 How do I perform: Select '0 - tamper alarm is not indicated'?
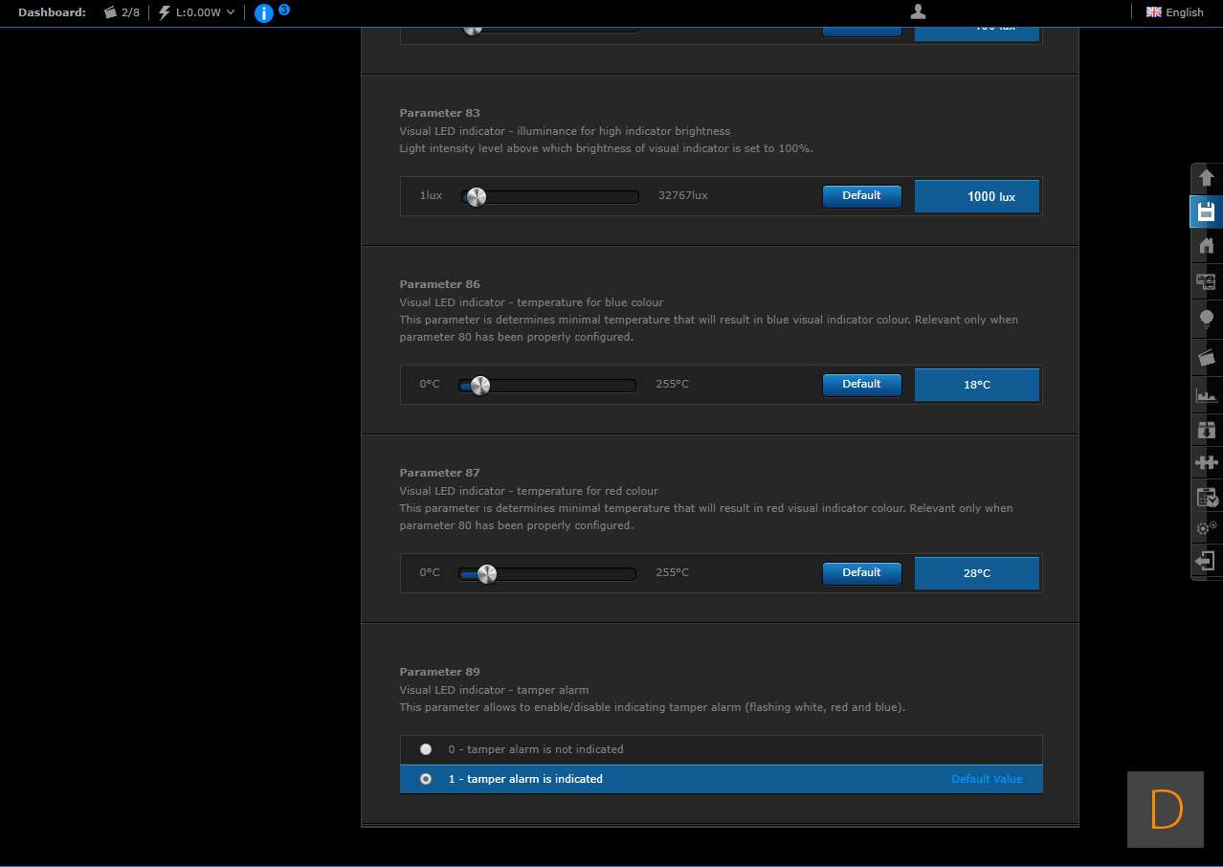(426, 749)
